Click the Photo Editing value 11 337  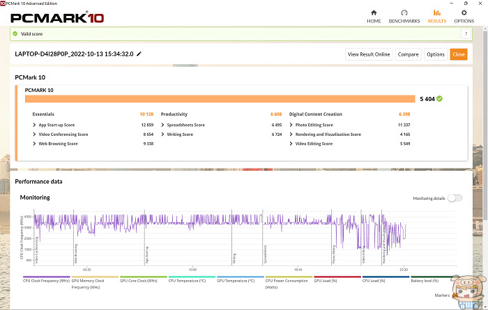click(404, 125)
